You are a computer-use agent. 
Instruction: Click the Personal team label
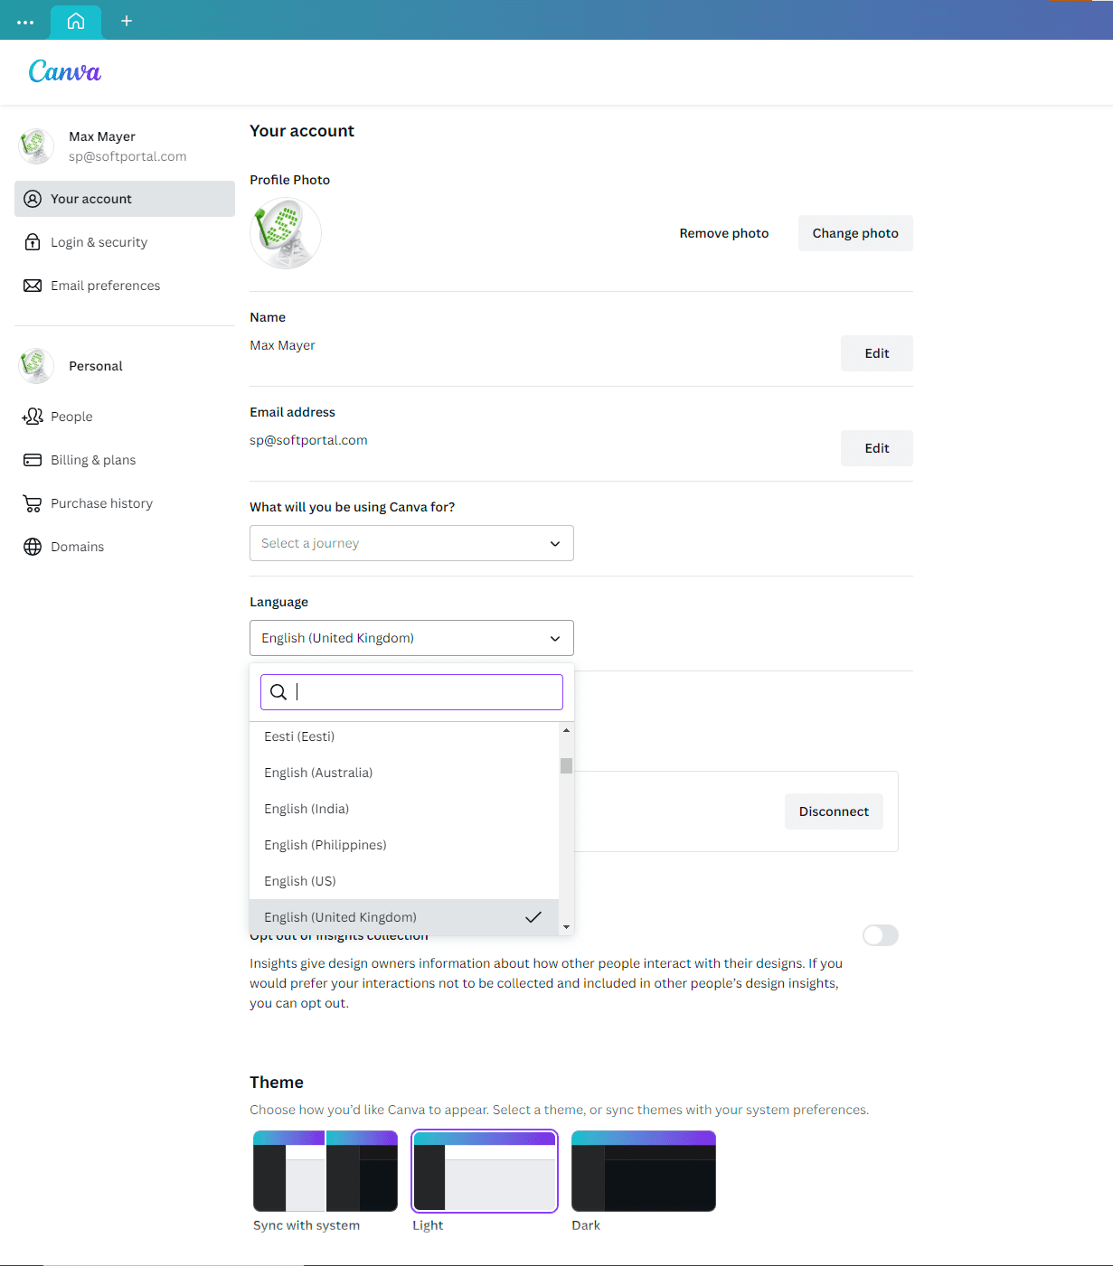(96, 366)
